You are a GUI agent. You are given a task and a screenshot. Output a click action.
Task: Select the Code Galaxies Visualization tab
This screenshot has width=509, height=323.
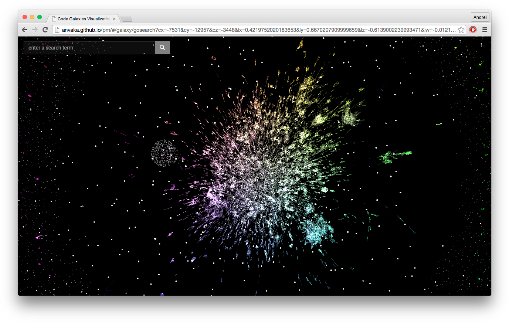pyautogui.click(x=83, y=19)
